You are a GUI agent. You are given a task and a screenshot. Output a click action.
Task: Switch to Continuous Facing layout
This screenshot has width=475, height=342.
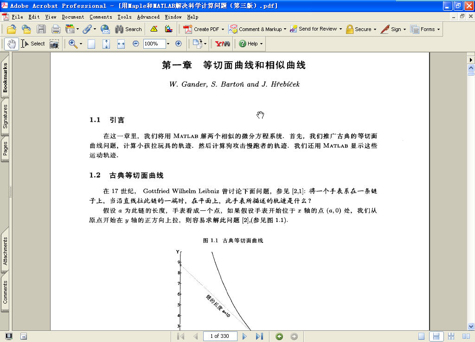(x=451, y=336)
